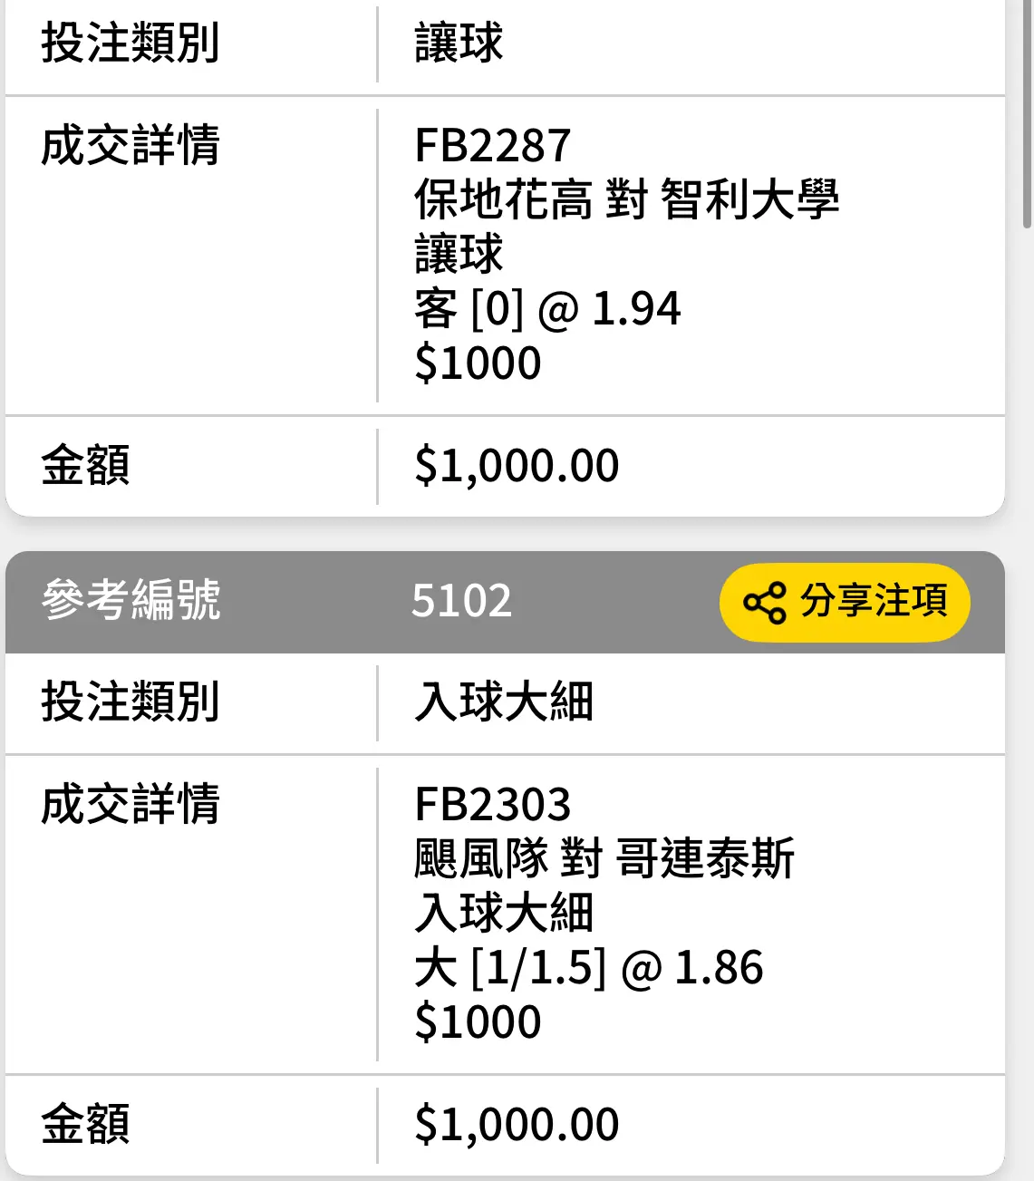Click the second $1,000.00 amount at bottom
Screen dimensions: 1034x1181
(x=517, y=1125)
